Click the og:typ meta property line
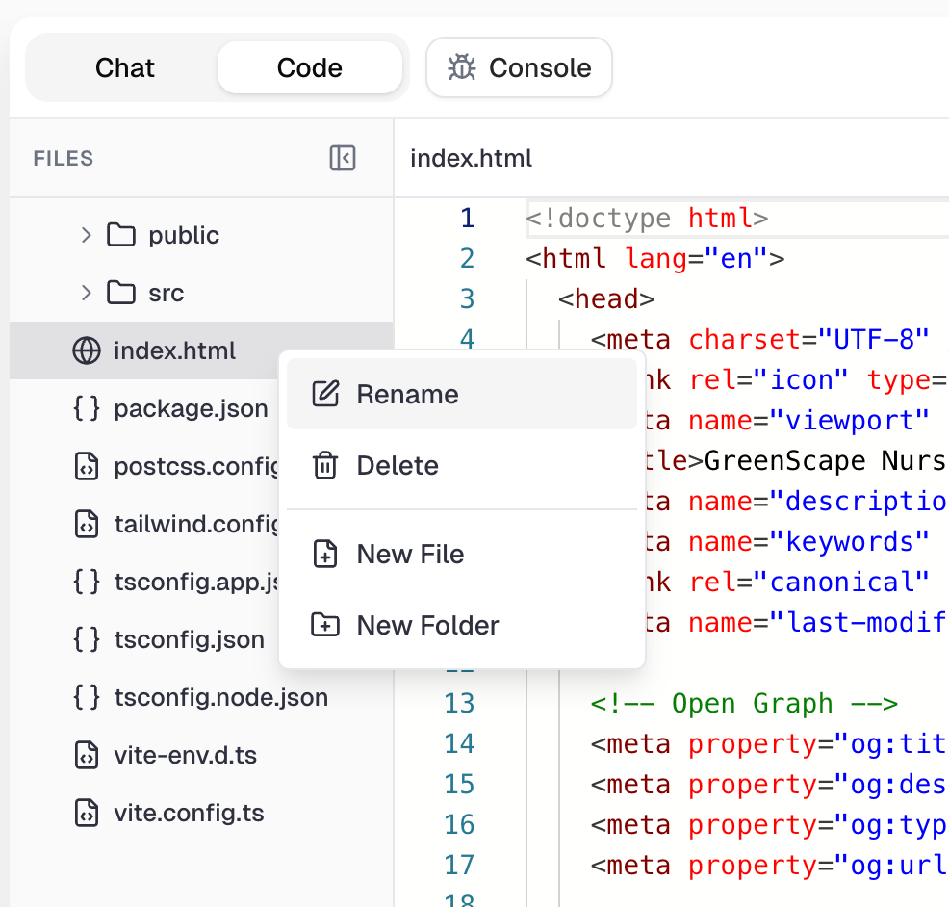949x907 pixels. point(769,824)
